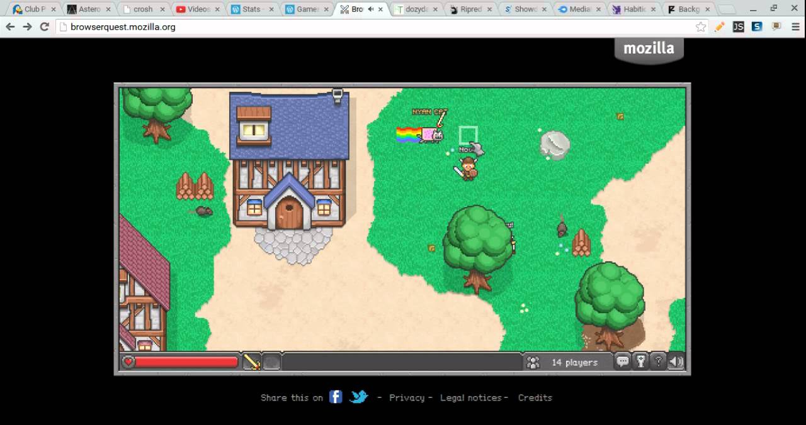This screenshot has width=806, height=425.
Task: Click the heart icon beside health bar
Action: point(128,362)
